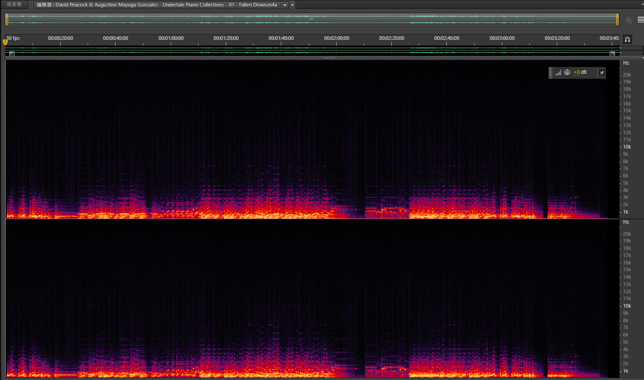Screen dimensions: 644x380
Task: Click the 1k mark on lower frequency scale
Action: (x=626, y=371)
